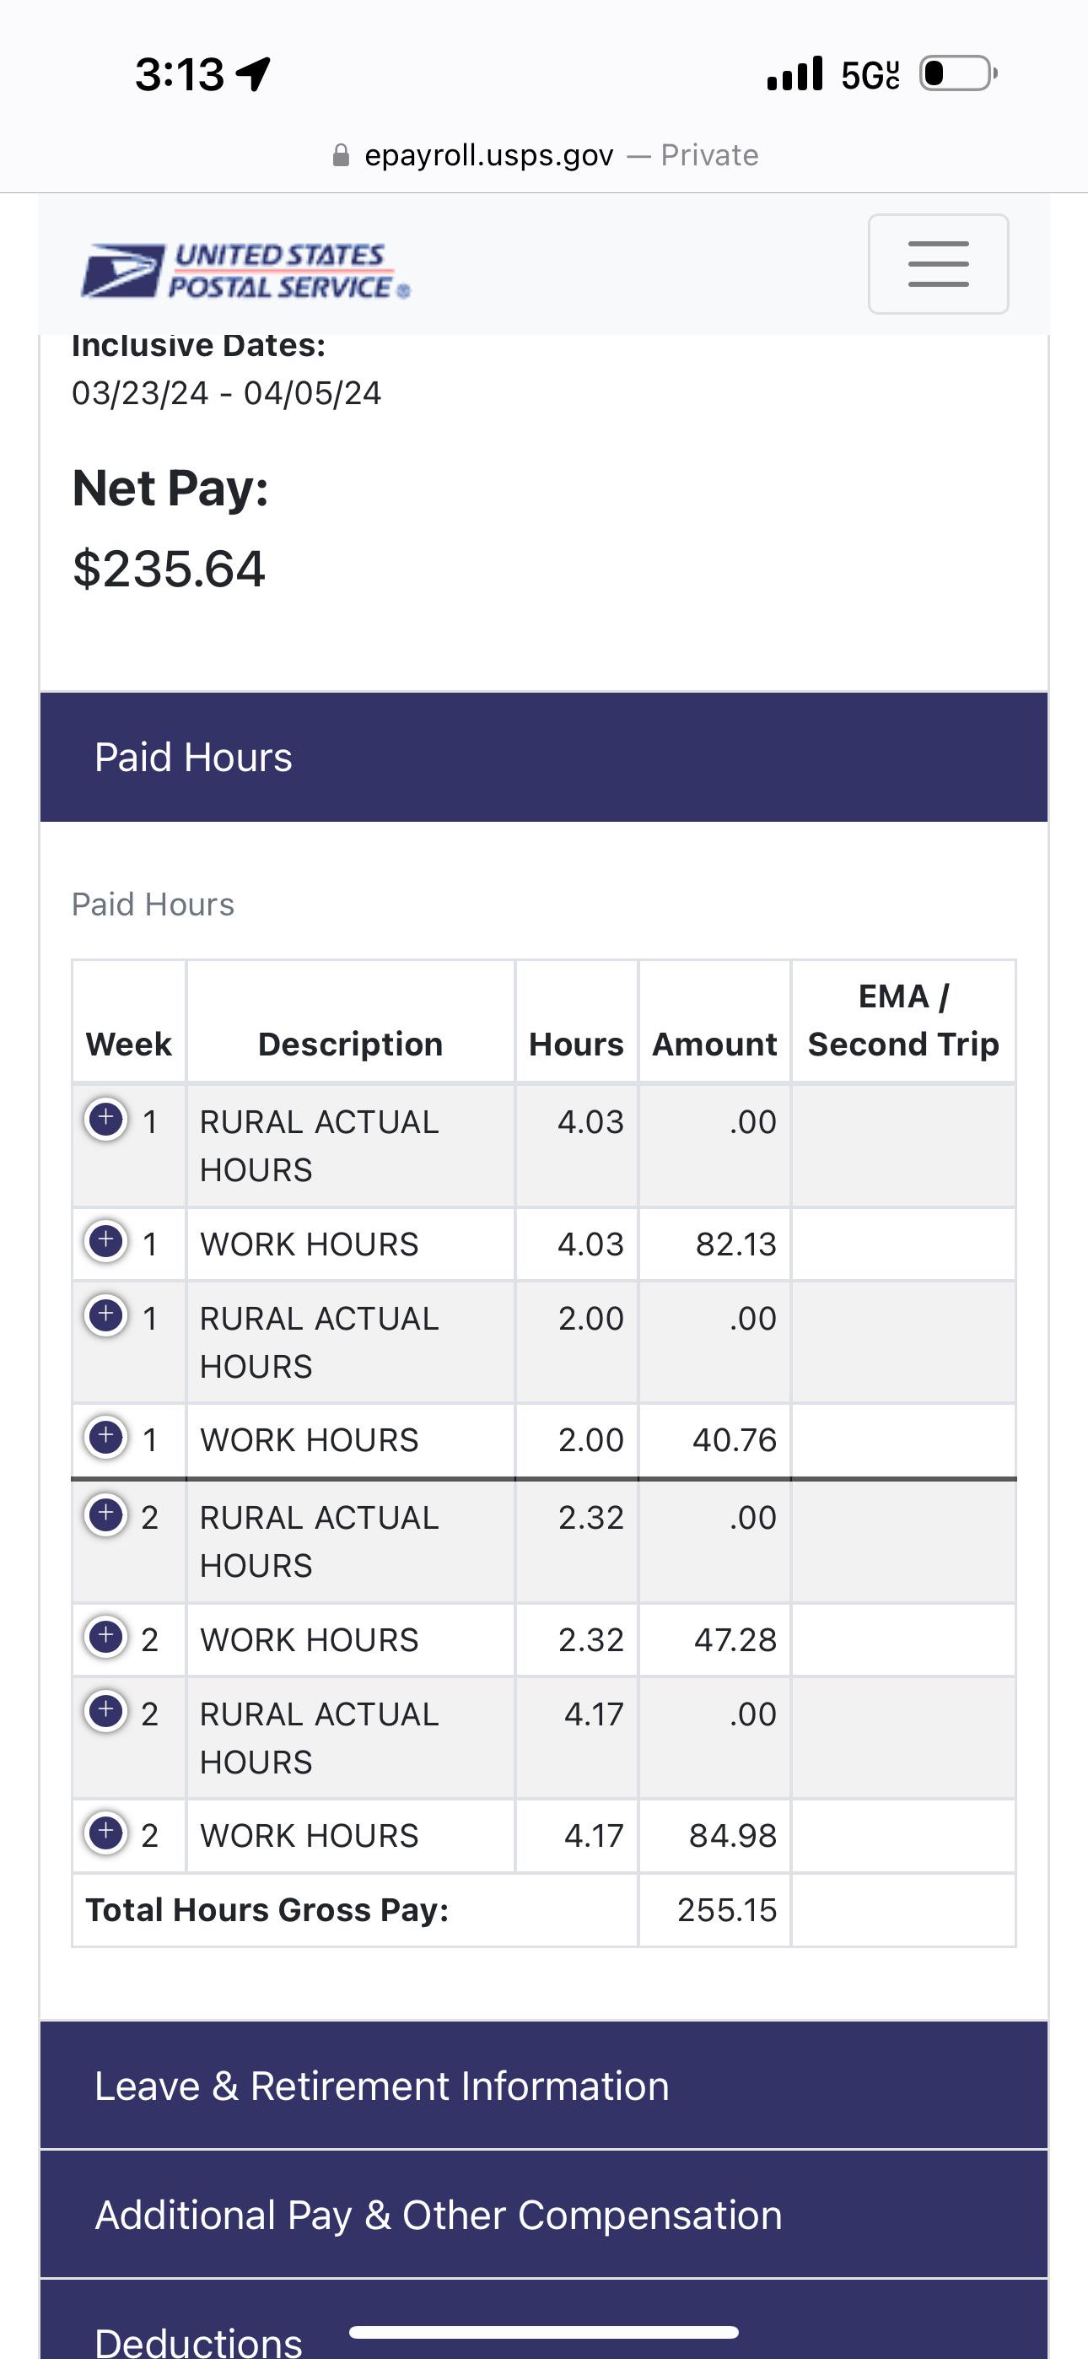Image resolution: width=1088 pixels, height=2359 pixels.
Task: Expand the Week 2 Work Hours row showing 84.98
Action: pyautogui.click(x=106, y=1833)
